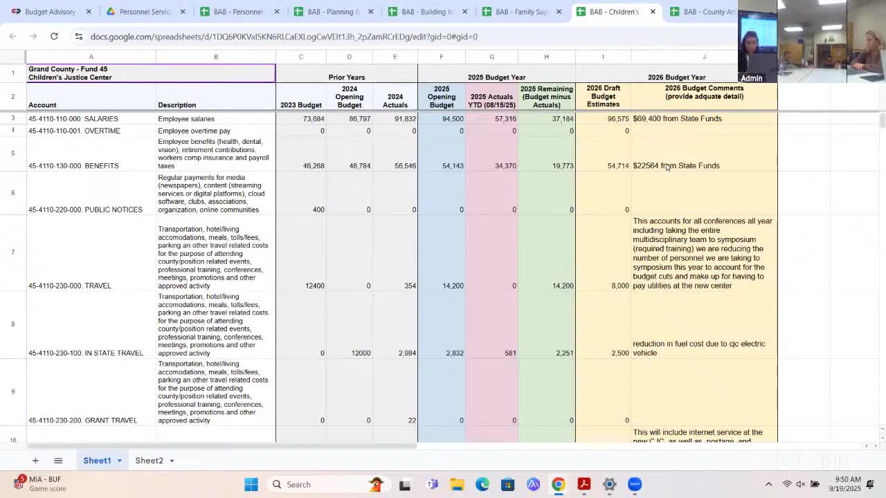Open the all sheets list icon
Image resolution: width=886 pixels, height=498 pixels.
[x=58, y=460]
